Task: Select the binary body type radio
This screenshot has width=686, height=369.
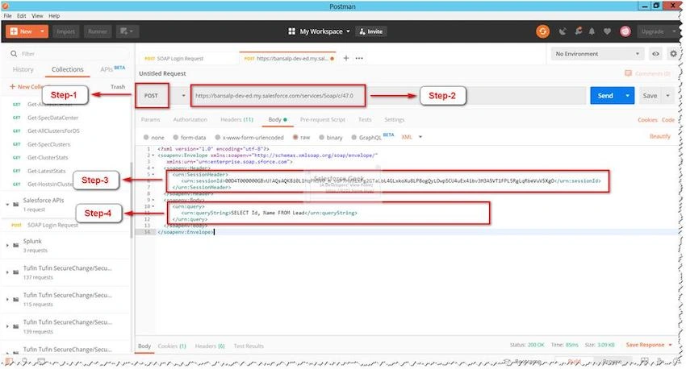Action: (x=321, y=137)
